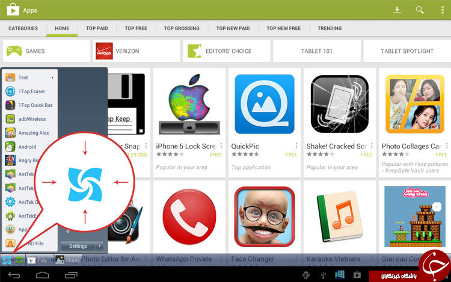This screenshot has width=451, height=282.
Task: Open the Giai cuu Cong chua game thumbnail
Action: [415, 216]
